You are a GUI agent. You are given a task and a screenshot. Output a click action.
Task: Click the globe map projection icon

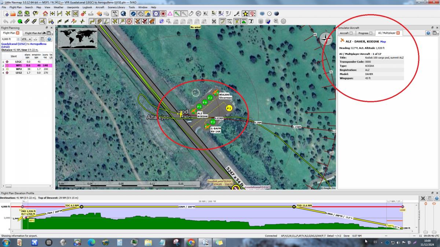[x=123, y=14]
